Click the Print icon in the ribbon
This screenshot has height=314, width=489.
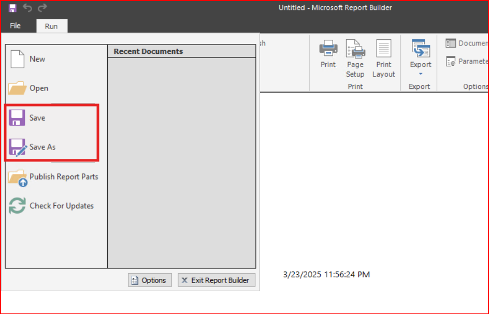[328, 54]
